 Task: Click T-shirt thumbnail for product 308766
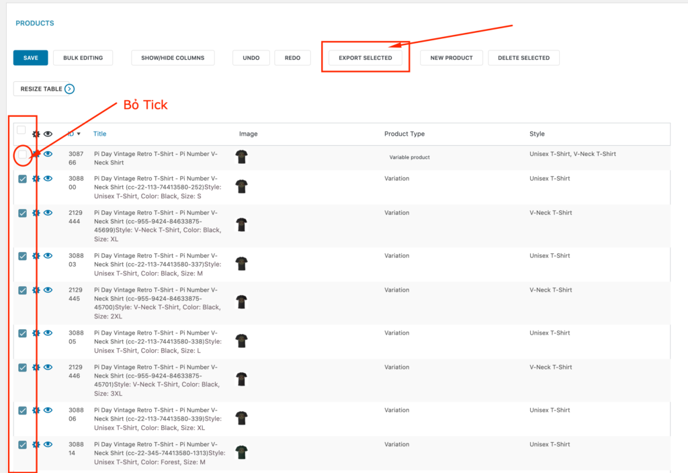coord(241,157)
